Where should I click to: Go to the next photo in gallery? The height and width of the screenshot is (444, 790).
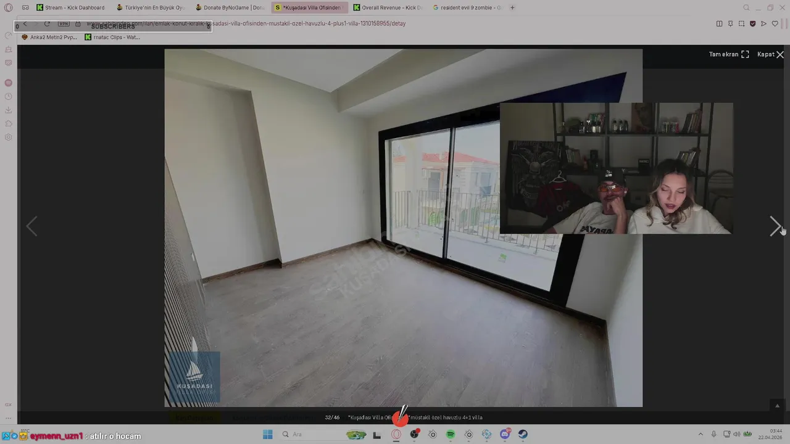click(x=775, y=226)
